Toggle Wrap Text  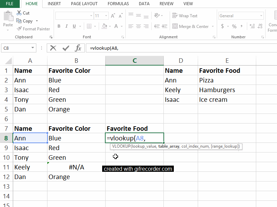click(x=185, y=16)
